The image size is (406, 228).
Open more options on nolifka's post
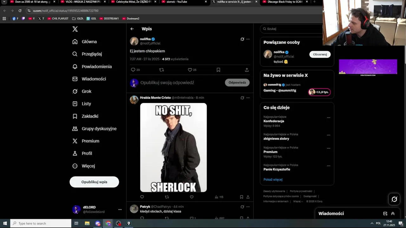248,39
